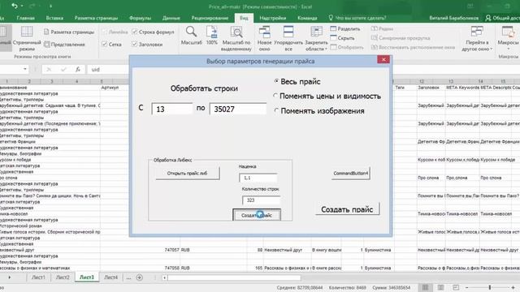
Task: Click zoom out minus on status bar
Action: [x=466, y=287]
